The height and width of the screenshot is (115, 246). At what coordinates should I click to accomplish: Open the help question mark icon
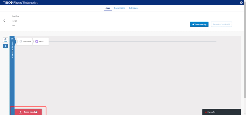[241, 3]
